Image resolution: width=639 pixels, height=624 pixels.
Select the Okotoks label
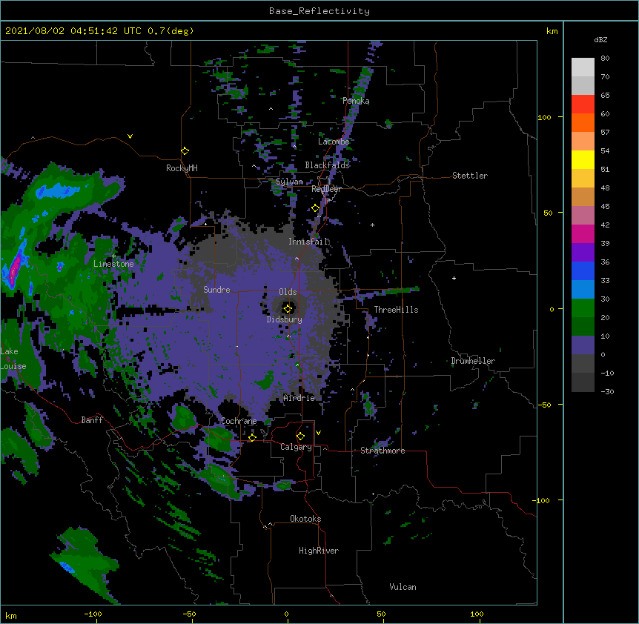(x=305, y=519)
